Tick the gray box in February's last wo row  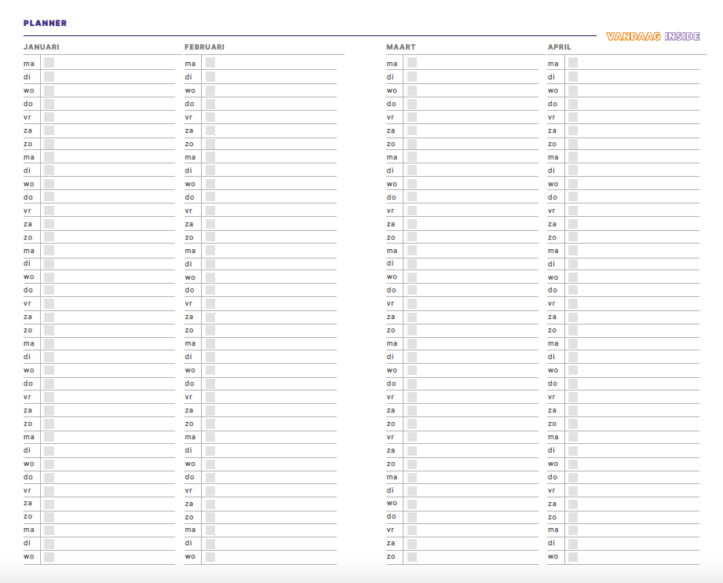pos(210,556)
